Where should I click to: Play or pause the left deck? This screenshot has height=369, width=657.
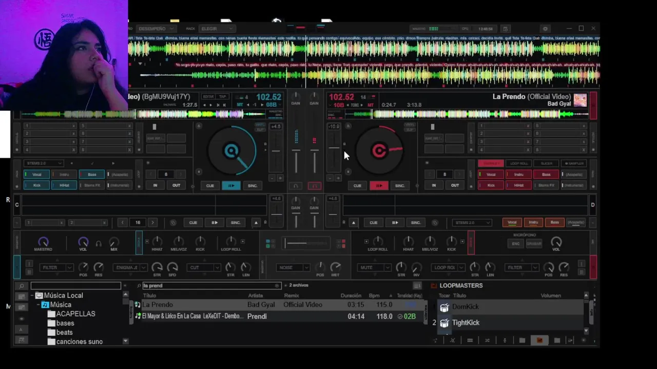[231, 186]
